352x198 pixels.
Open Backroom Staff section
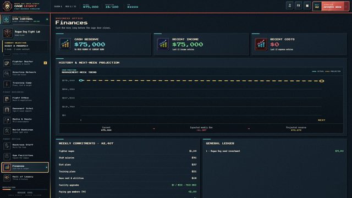[25, 146]
